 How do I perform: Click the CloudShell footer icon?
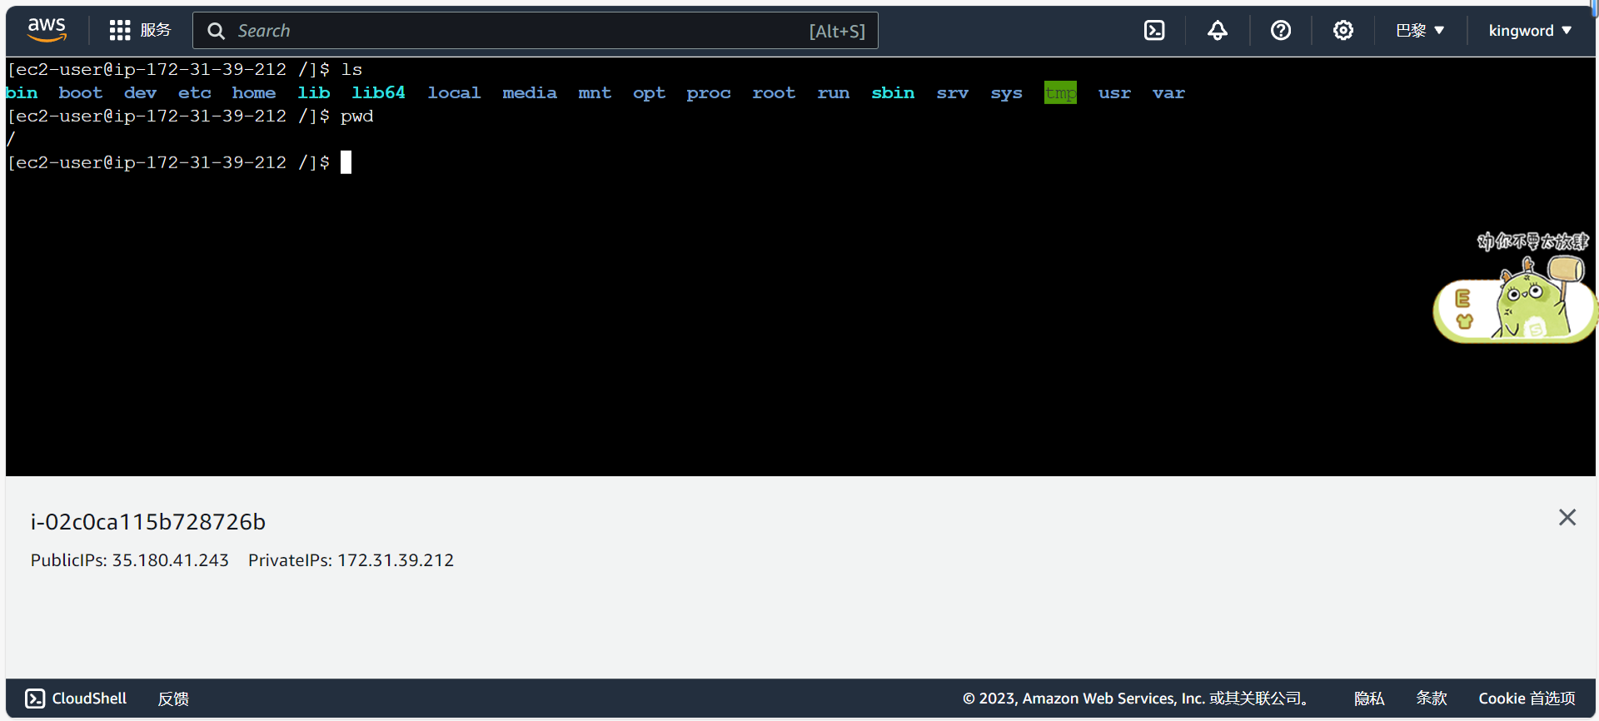point(35,699)
